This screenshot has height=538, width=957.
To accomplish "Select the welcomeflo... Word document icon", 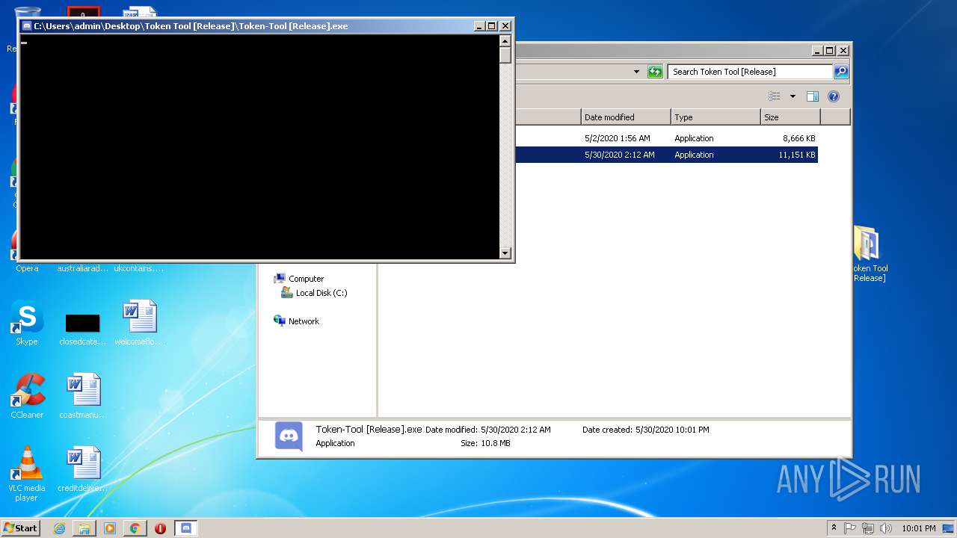I will (139, 323).
